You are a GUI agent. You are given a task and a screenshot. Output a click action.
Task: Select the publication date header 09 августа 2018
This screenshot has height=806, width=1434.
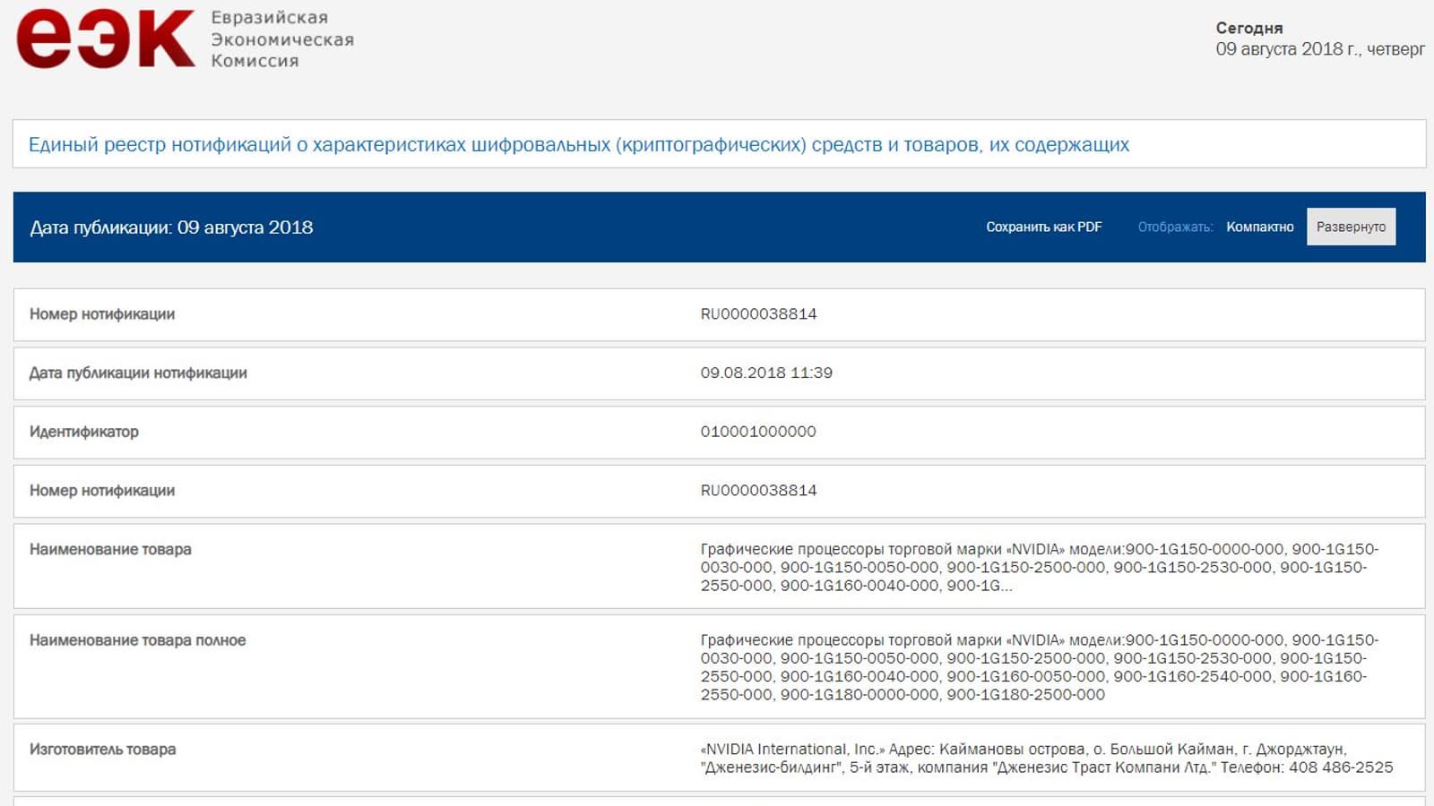coord(171,227)
